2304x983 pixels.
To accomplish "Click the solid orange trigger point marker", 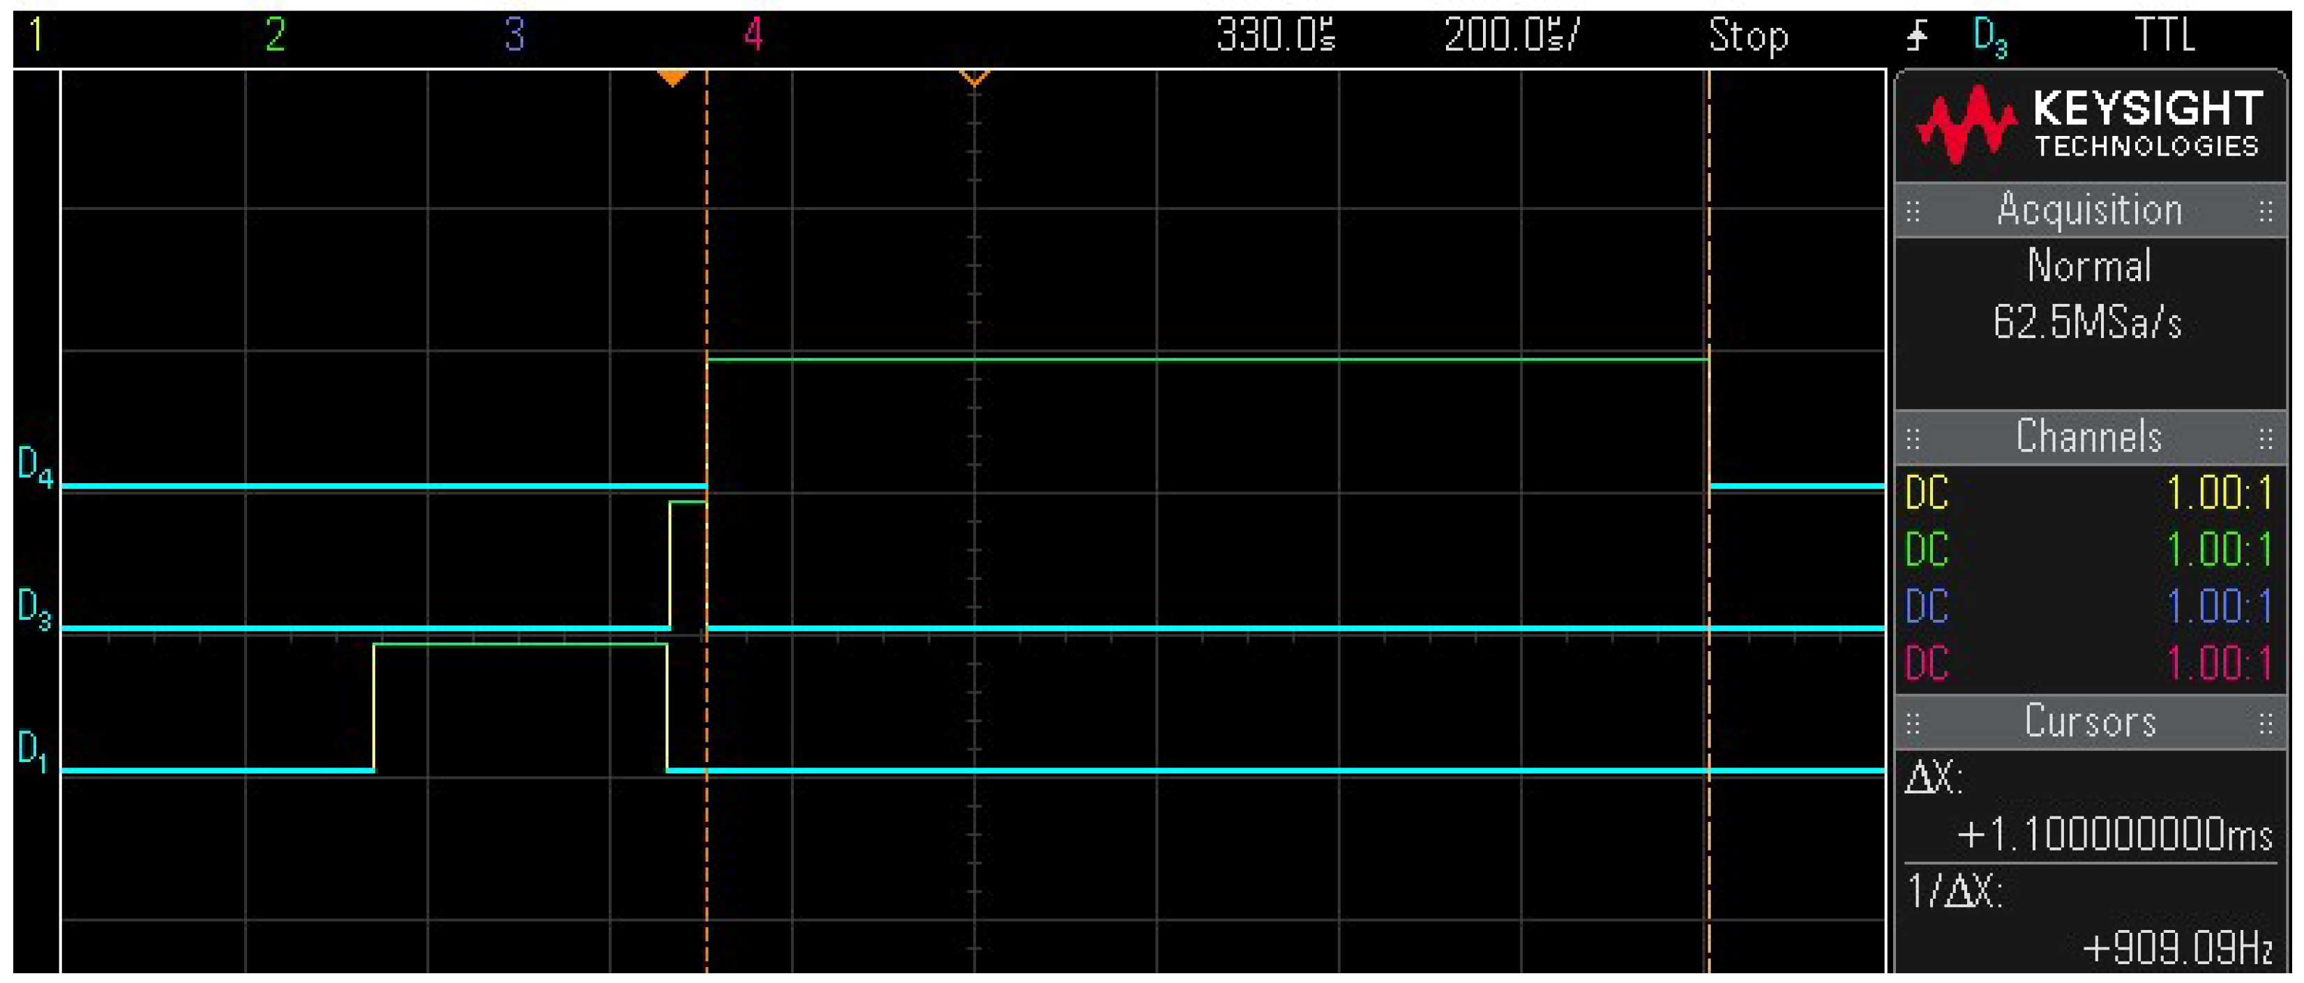I will [x=672, y=78].
